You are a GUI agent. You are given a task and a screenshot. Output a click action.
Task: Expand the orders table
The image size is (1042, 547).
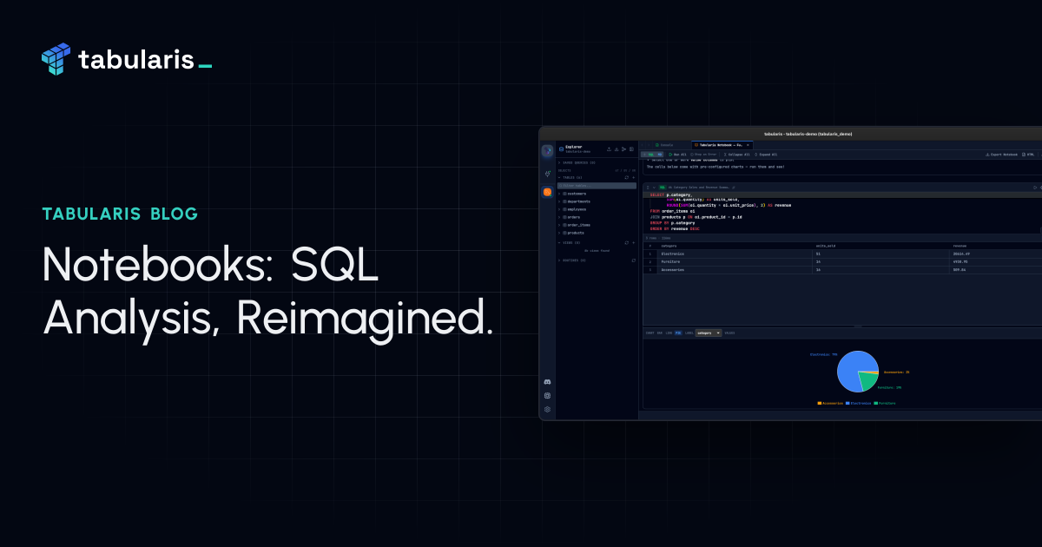point(559,217)
